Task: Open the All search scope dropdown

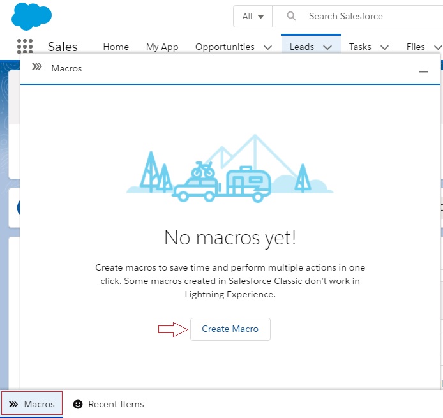Action: (253, 17)
